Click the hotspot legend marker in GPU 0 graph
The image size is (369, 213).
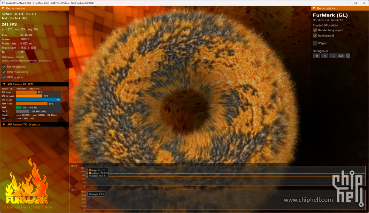click(90, 173)
